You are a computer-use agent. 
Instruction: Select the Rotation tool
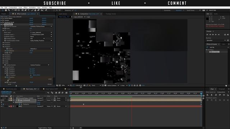[13, 10]
